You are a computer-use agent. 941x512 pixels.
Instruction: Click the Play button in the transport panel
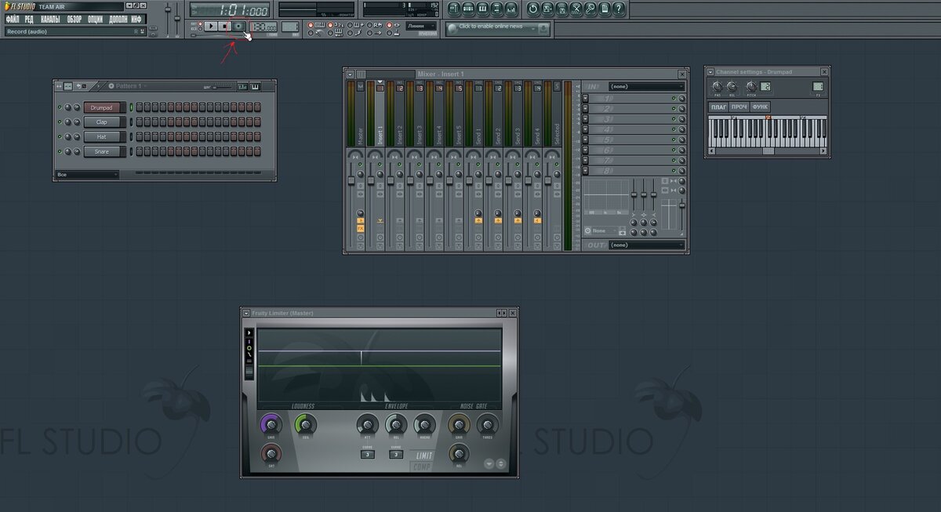(211, 26)
